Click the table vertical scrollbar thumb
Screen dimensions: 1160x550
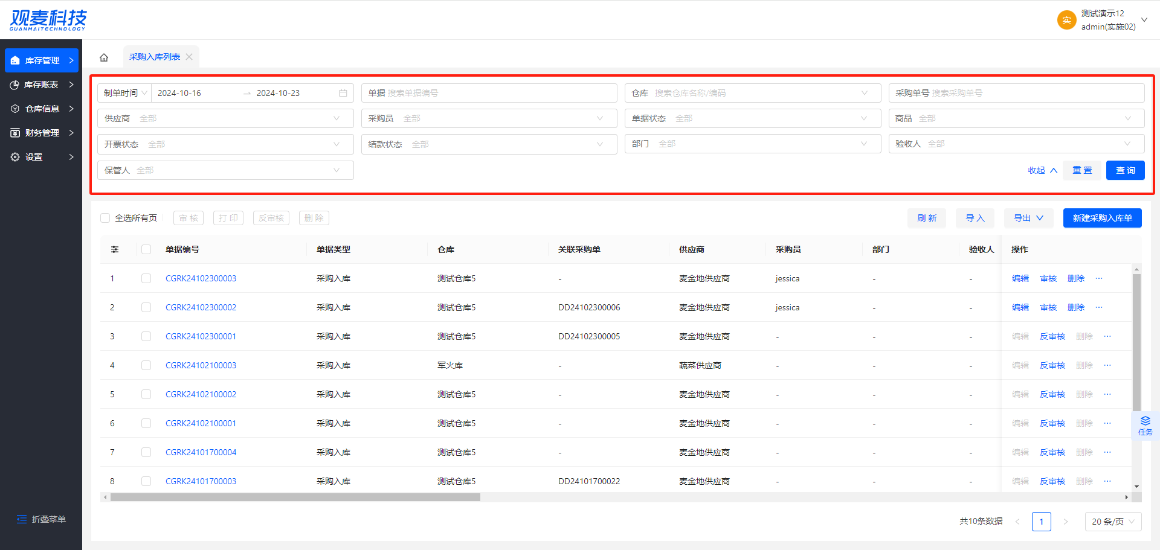[1136, 342]
